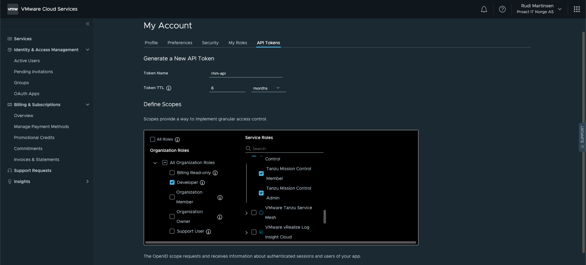This screenshot has height=265, width=586.
Task: Show info for Support User role
Action: point(208,232)
